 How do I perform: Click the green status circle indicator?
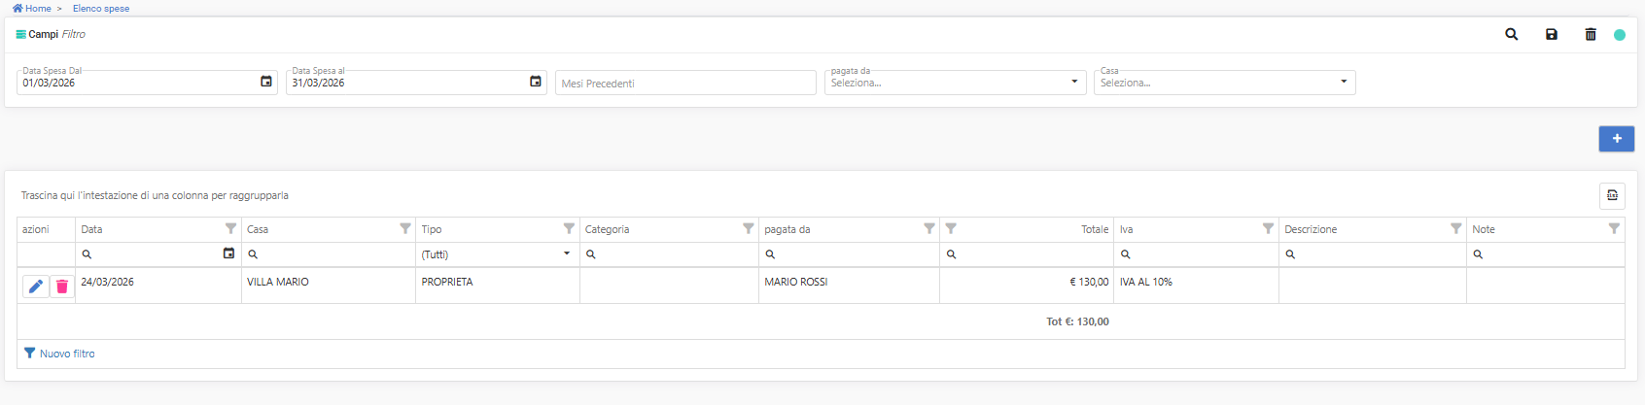[1620, 34]
